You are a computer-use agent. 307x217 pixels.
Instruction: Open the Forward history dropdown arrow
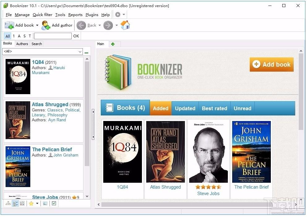tap(117, 25)
